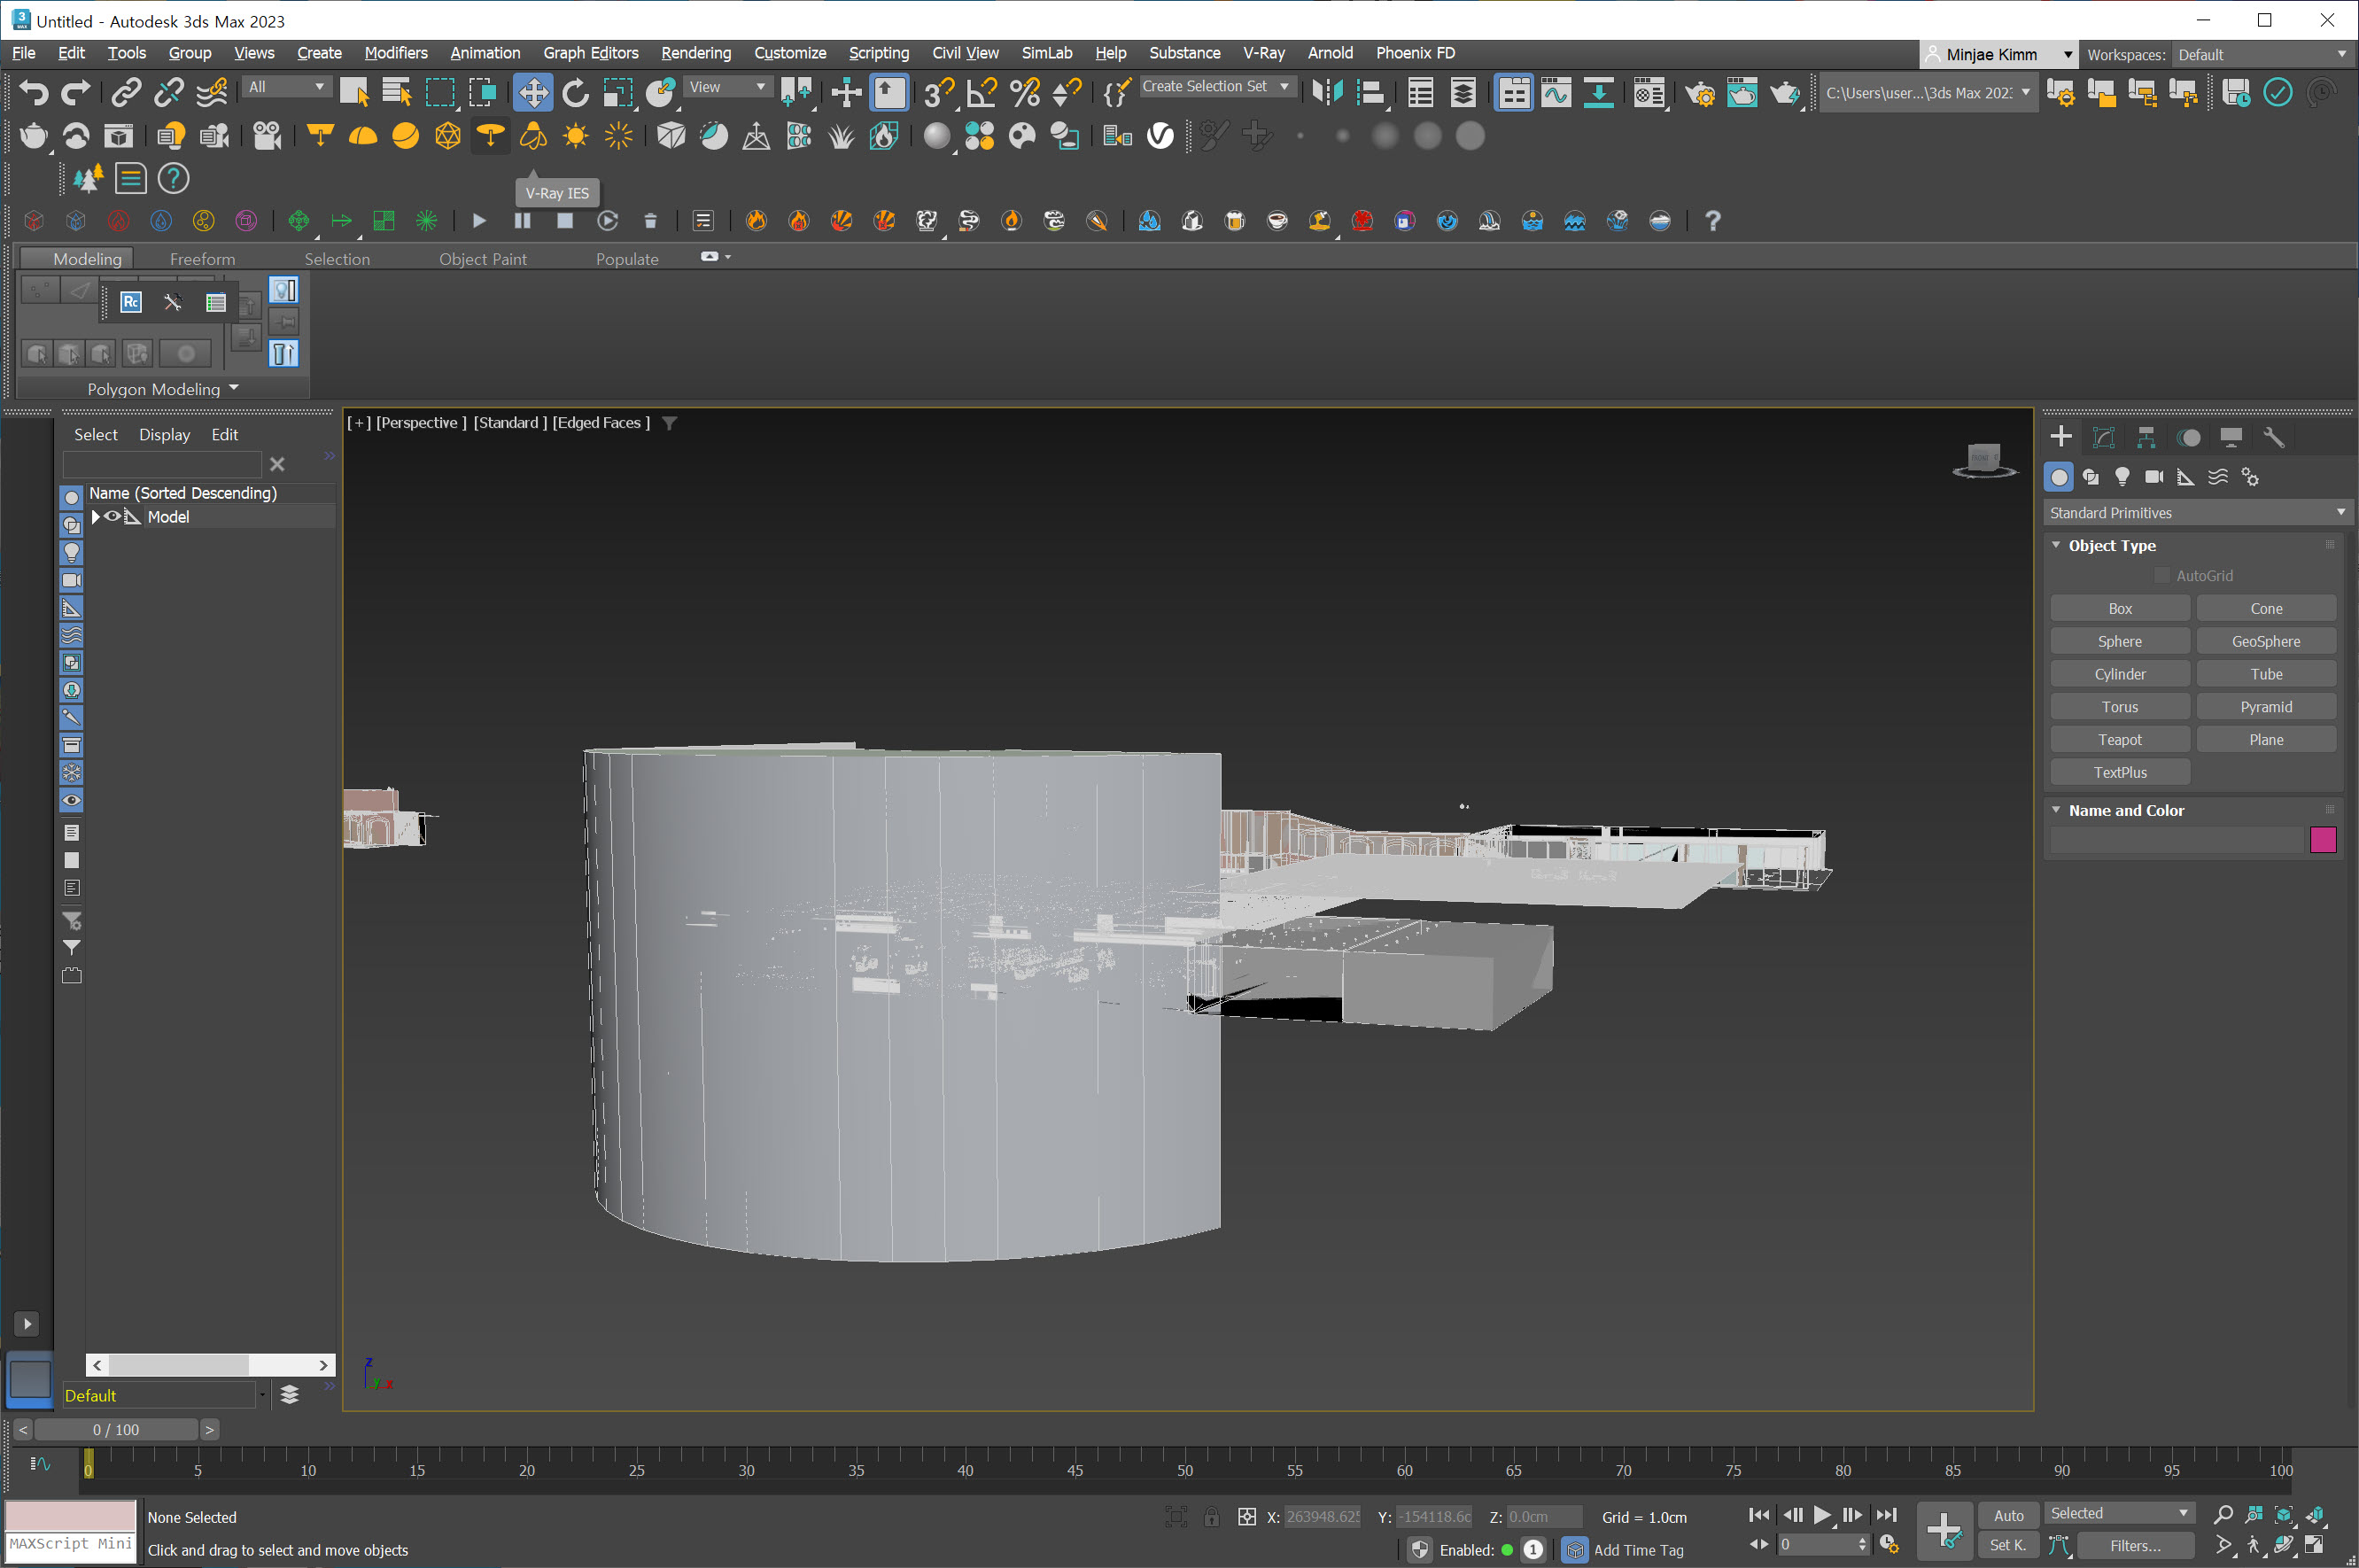The image size is (2359, 1568).
Task: Open the Modify command panel tab
Action: click(2103, 437)
